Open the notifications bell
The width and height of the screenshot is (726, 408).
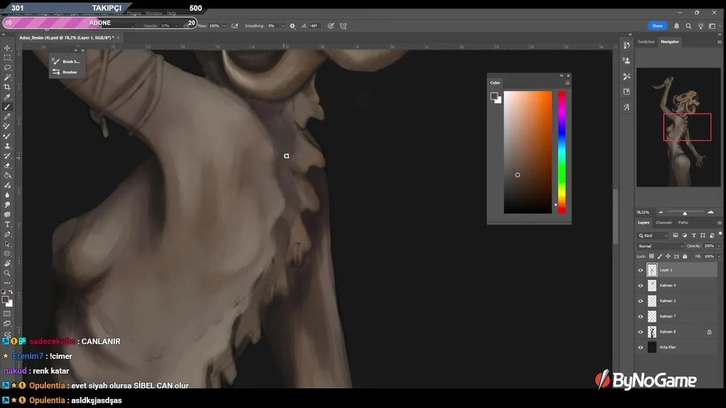pyautogui.click(x=677, y=25)
